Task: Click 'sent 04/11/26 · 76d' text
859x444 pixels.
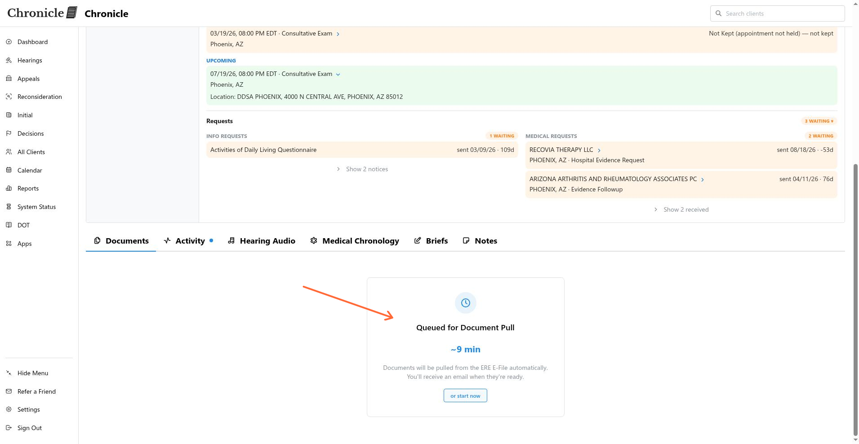Action: click(806, 179)
